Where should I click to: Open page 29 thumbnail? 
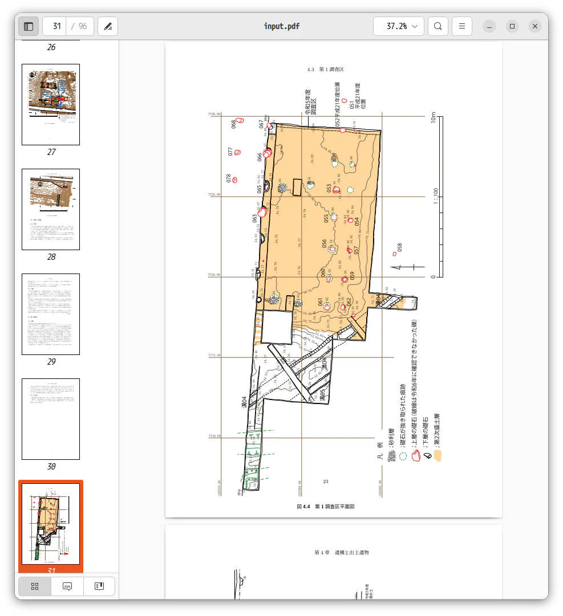pyautogui.click(x=51, y=315)
